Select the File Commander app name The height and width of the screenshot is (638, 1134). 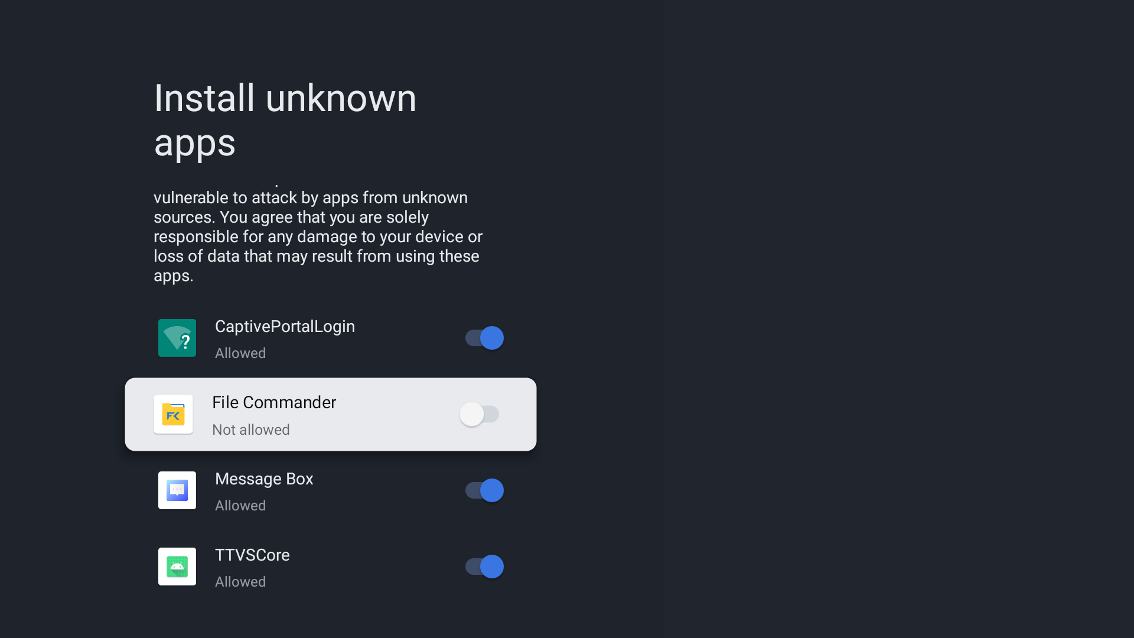click(274, 403)
